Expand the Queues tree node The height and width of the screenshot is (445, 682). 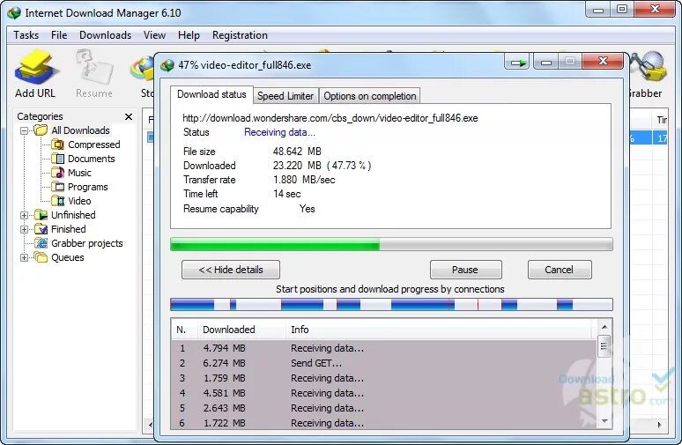pyautogui.click(x=25, y=257)
